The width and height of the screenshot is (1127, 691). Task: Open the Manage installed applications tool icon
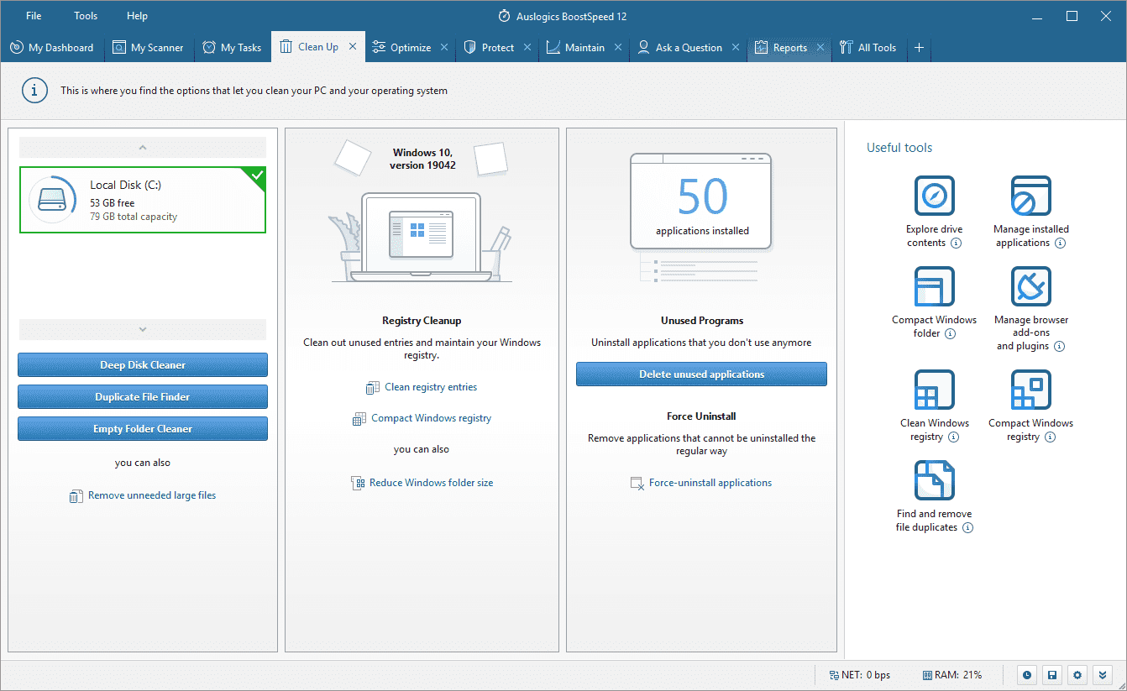click(1030, 196)
